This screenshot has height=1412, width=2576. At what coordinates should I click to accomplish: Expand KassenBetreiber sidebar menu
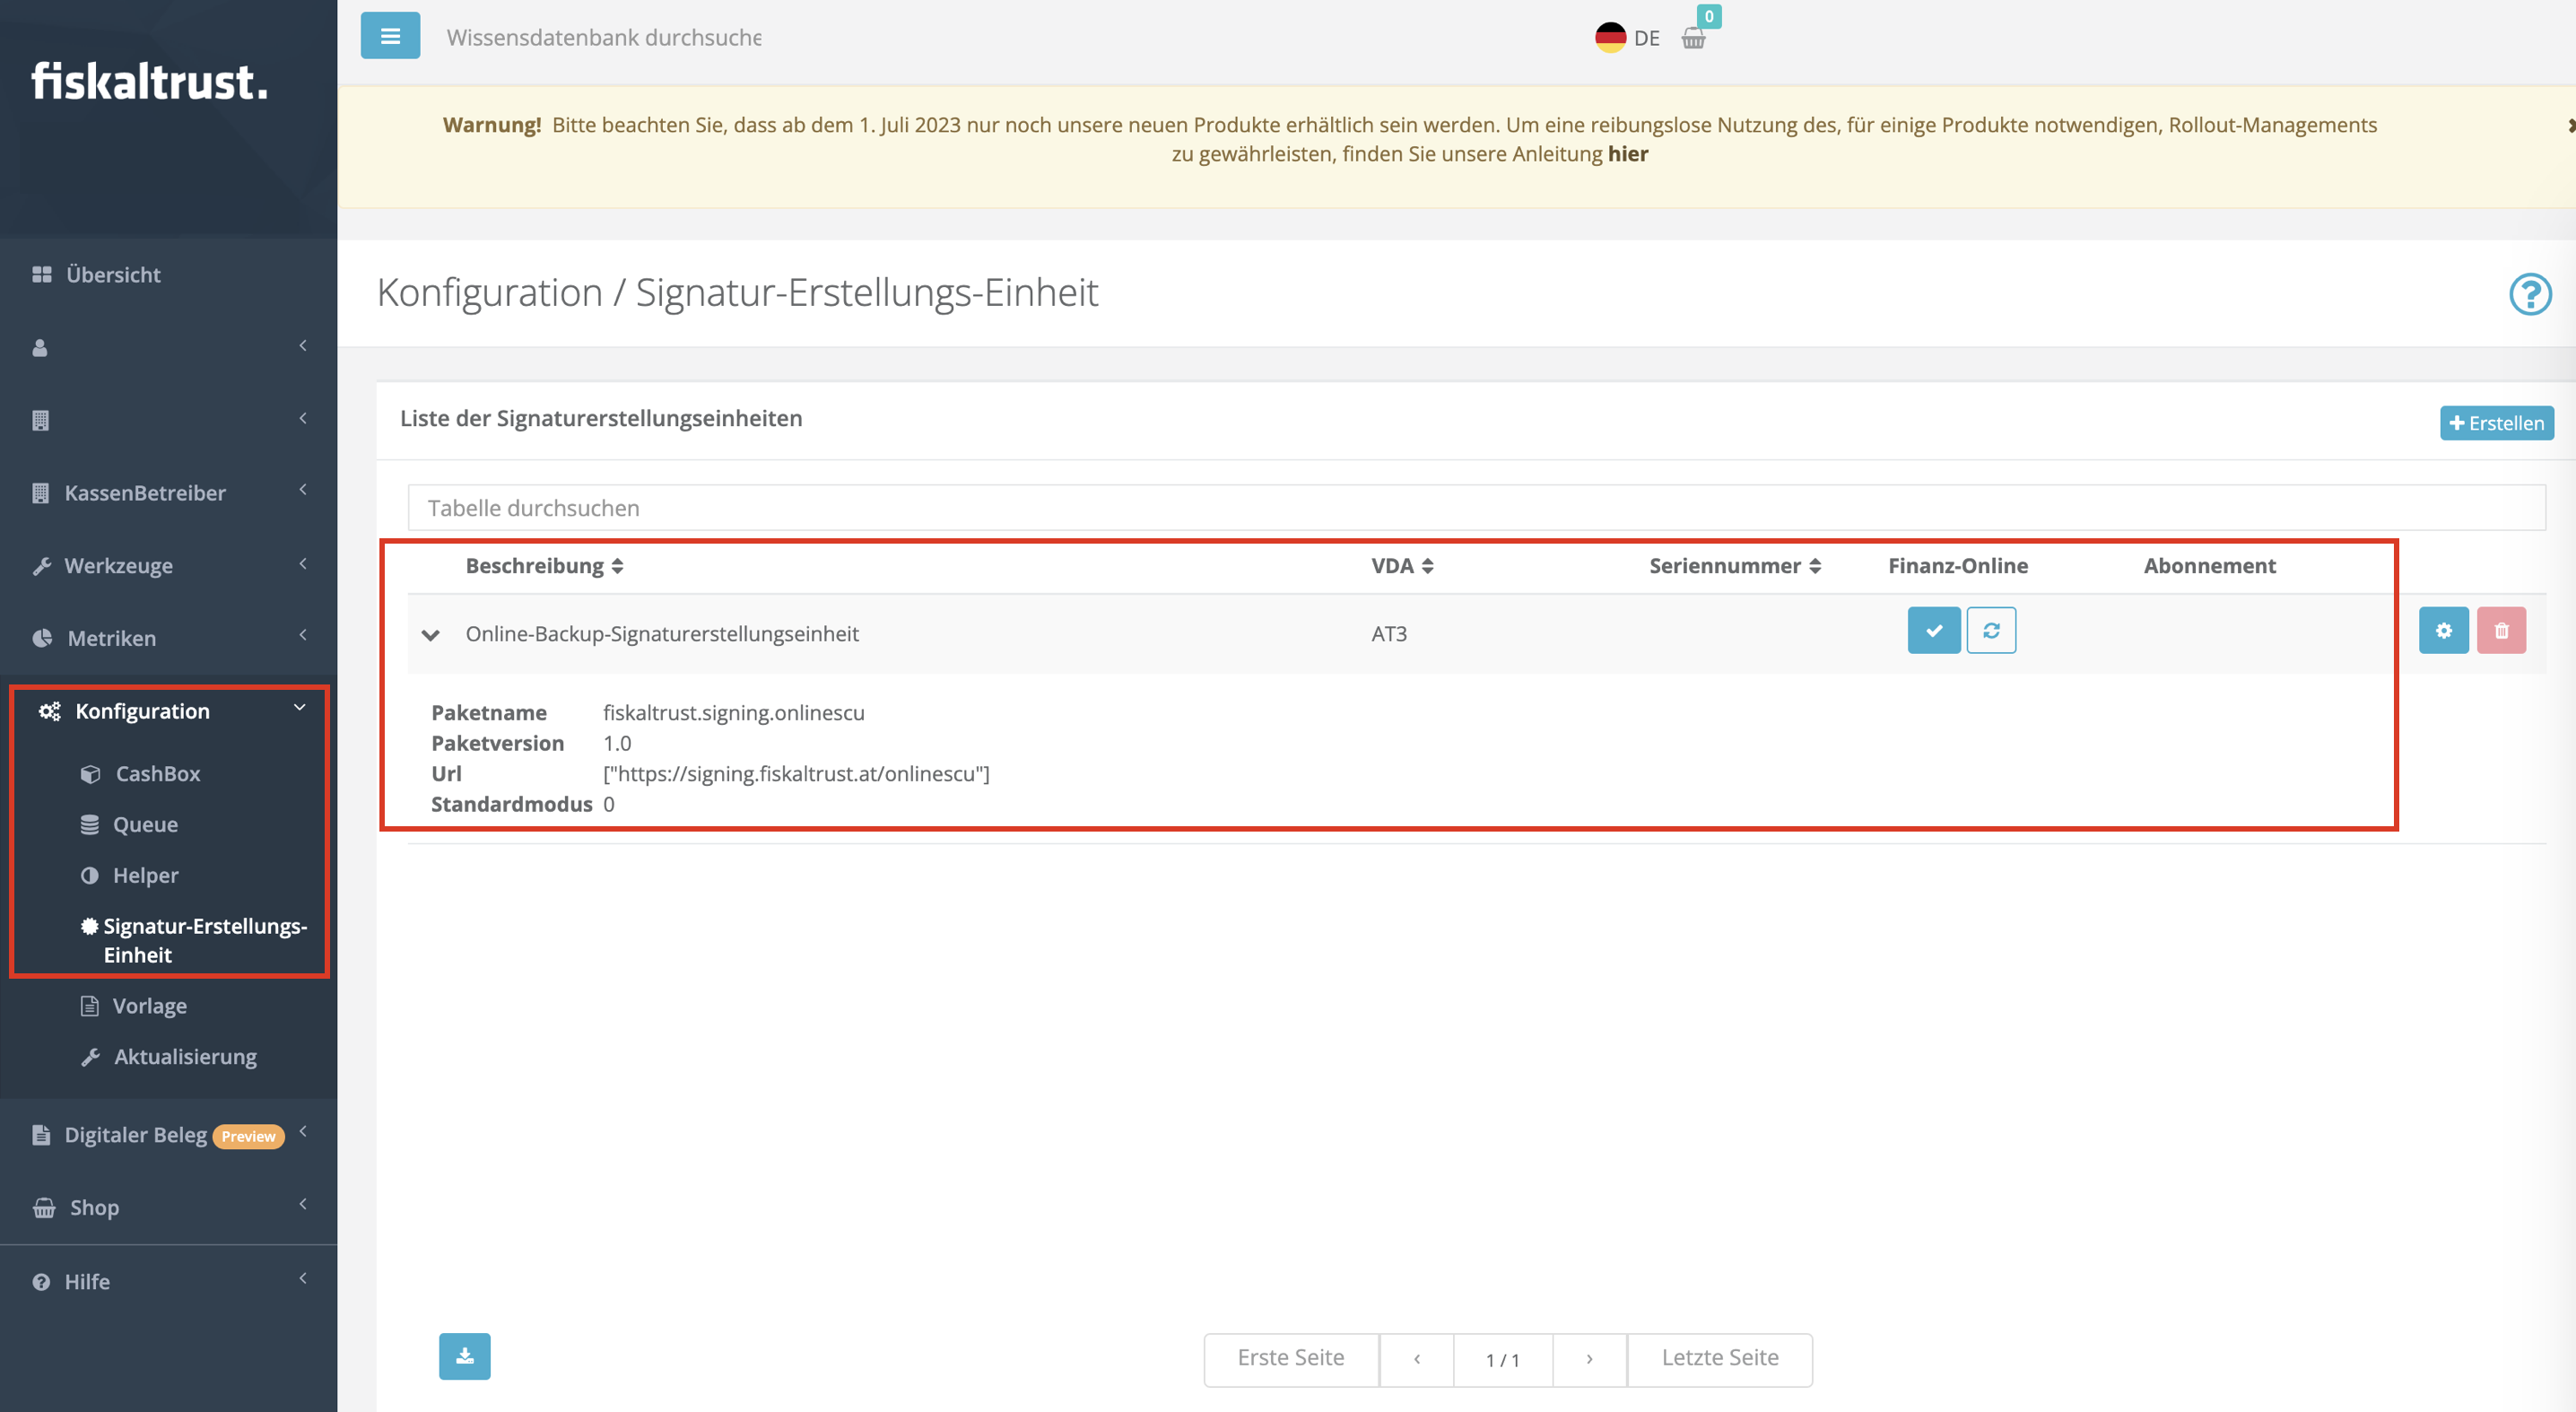click(x=168, y=493)
